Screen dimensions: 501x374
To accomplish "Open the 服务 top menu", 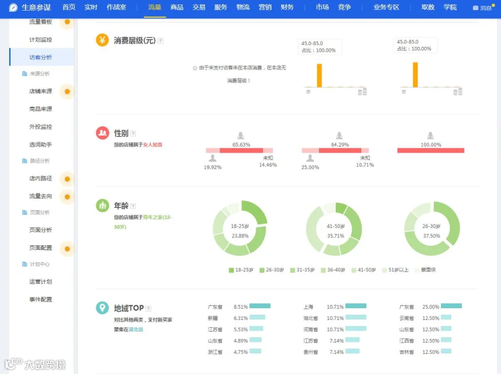I will click(220, 7).
